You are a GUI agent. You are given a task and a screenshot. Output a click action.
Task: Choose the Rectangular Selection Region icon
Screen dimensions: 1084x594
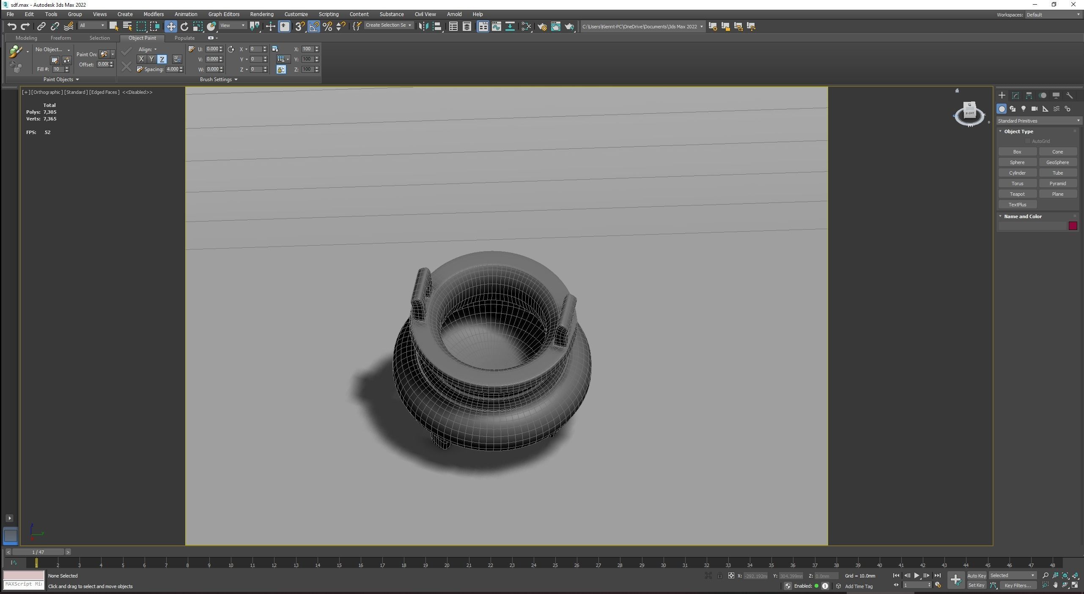[x=141, y=26]
